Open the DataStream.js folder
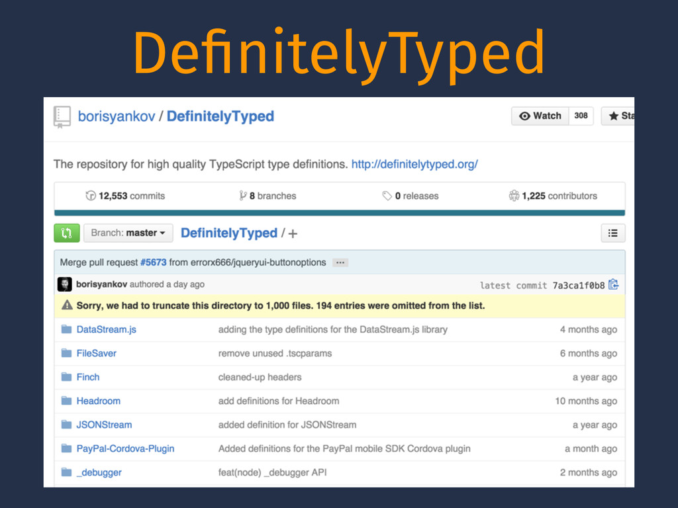This screenshot has height=508, width=678. tap(107, 329)
